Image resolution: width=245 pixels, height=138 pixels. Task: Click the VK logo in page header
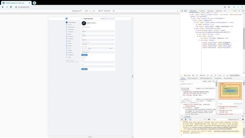click(x=67, y=18)
